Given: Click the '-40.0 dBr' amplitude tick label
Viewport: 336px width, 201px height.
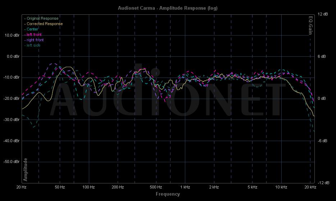Looking at the screenshot, I should coord(12,141).
